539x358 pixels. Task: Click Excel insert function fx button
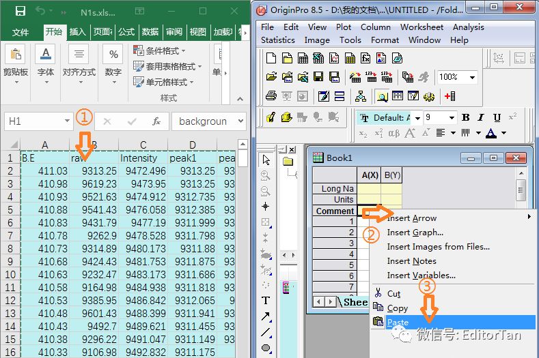tap(156, 121)
